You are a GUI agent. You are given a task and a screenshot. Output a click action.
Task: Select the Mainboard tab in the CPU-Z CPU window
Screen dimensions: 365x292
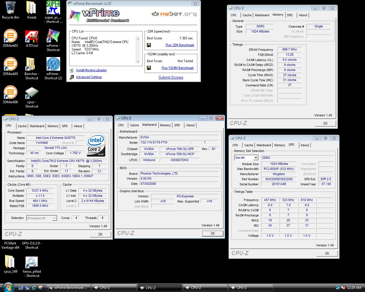[x=37, y=126]
